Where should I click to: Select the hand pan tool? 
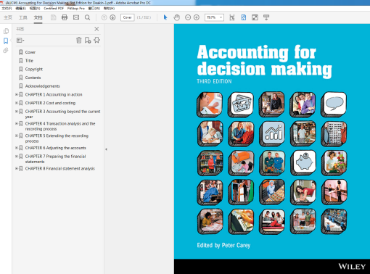pyautogui.click(x=177, y=17)
